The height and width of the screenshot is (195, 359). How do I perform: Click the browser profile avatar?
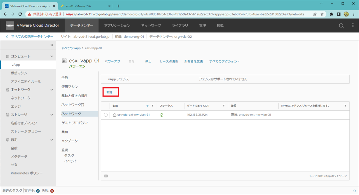coord(346,14)
